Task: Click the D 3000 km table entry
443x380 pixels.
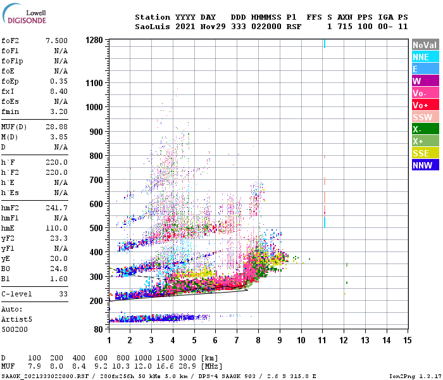Action: (x=187, y=358)
